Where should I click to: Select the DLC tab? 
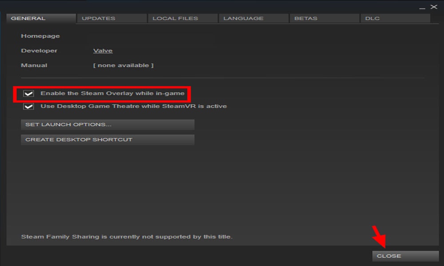click(x=395, y=18)
